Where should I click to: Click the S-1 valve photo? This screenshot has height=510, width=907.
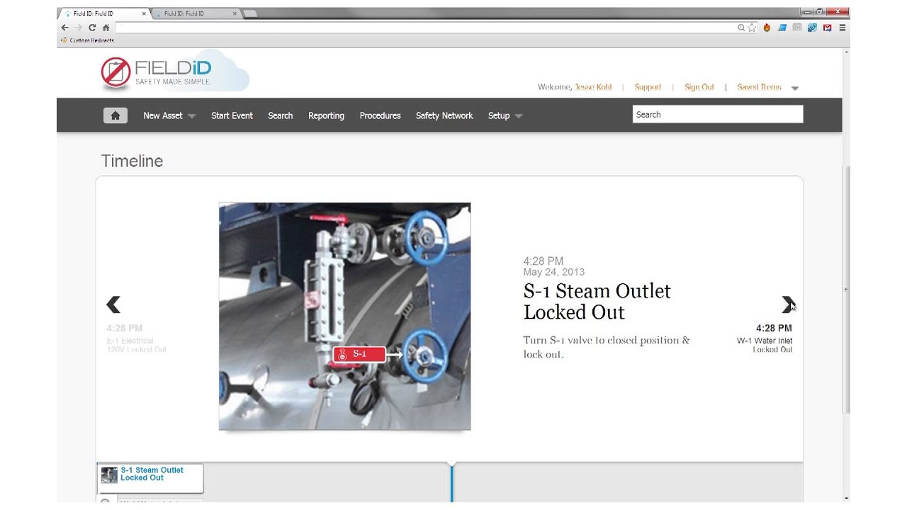344,316
